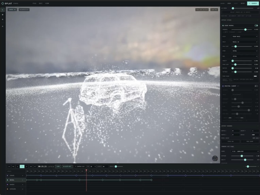Click the Center X input field

pyautogui.click(x=235, y=131)
